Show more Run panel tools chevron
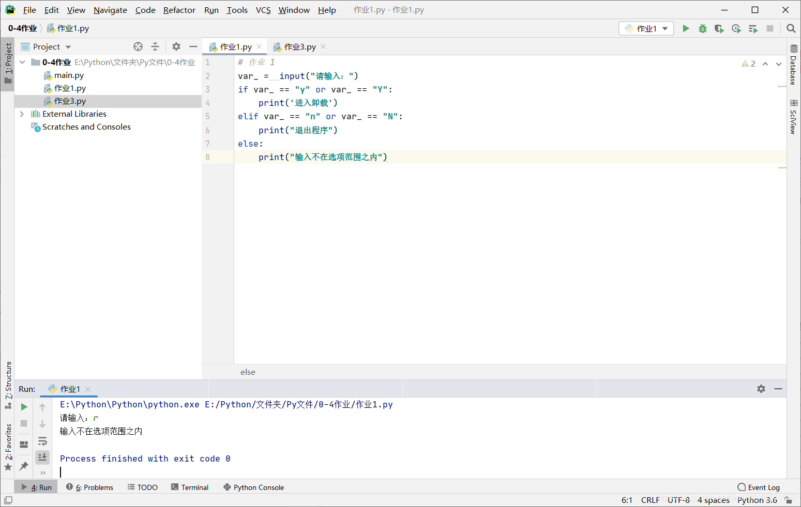The width and height of the screenshot is (801, 507). 42,472
